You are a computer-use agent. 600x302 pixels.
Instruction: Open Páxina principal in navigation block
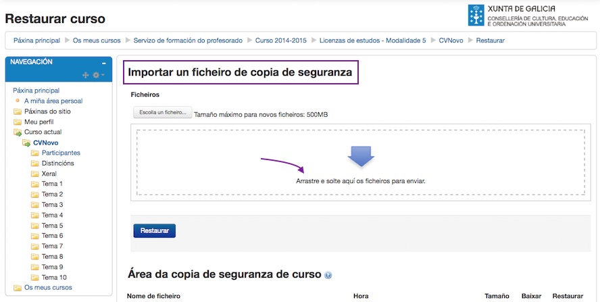pyautogui.click(x=36, y=91)
